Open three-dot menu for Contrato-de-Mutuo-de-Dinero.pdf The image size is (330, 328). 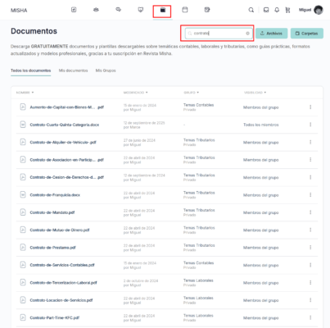point(310,230)
